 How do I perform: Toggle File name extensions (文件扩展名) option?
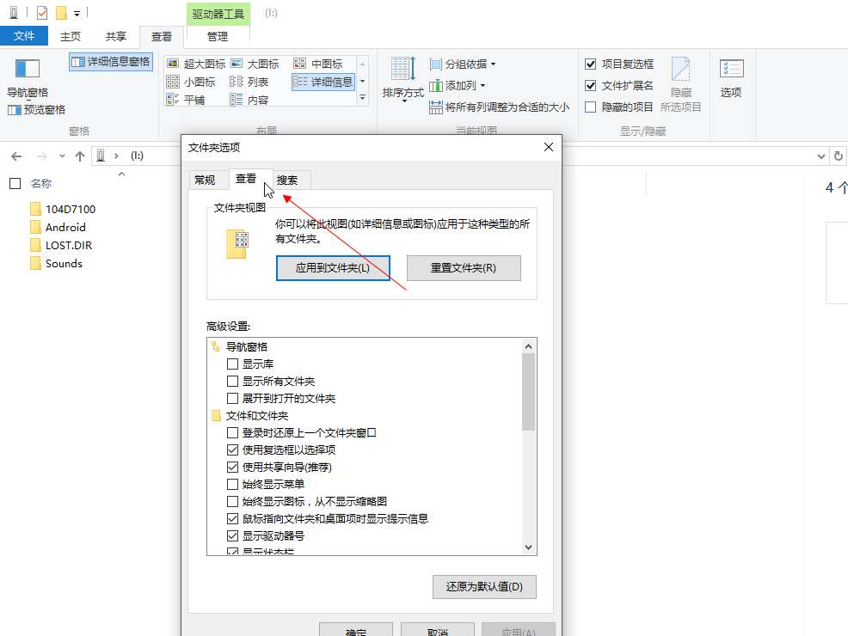(591, 85)
